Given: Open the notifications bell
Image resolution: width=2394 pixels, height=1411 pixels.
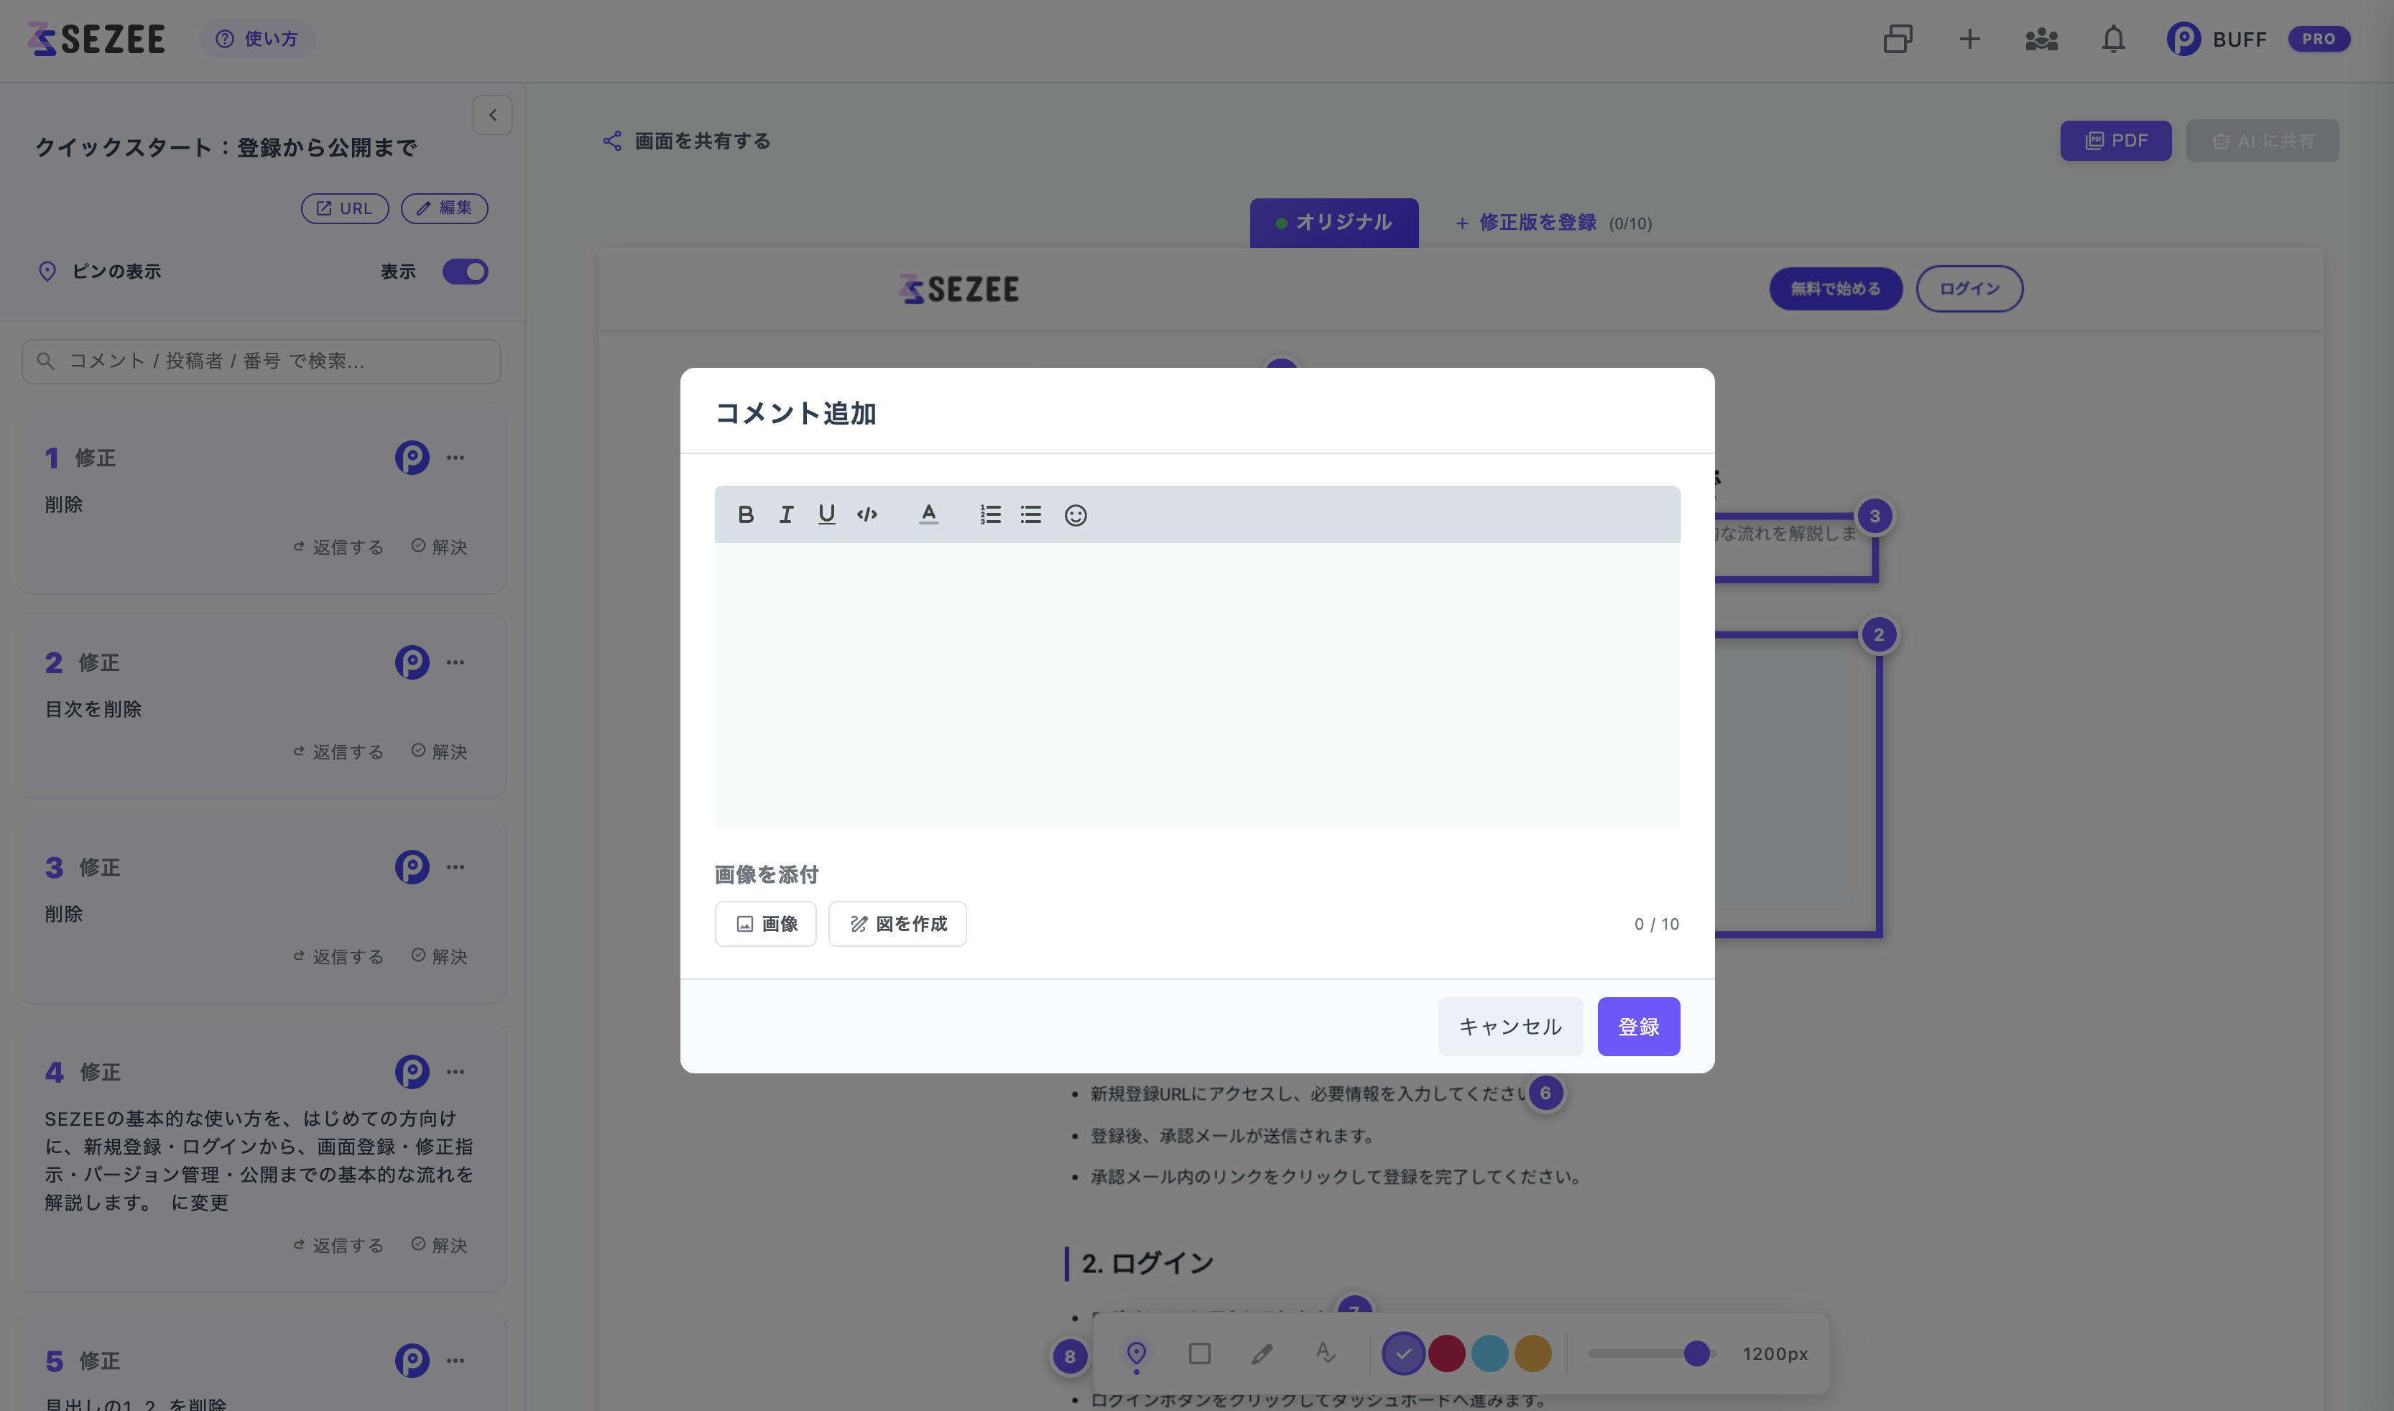Looking at the screenshot, I should pyautogui.click(x=2112, y=39).
